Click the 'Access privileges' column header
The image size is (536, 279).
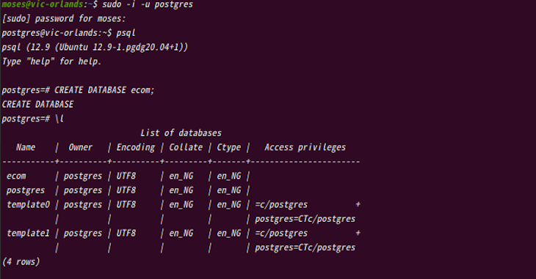coord(305,147)
